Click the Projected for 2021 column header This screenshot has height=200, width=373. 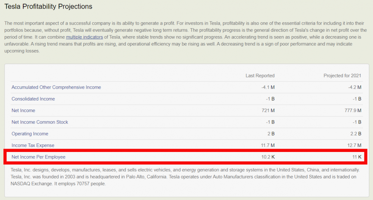pyautogui.click(x=342, y=76)
